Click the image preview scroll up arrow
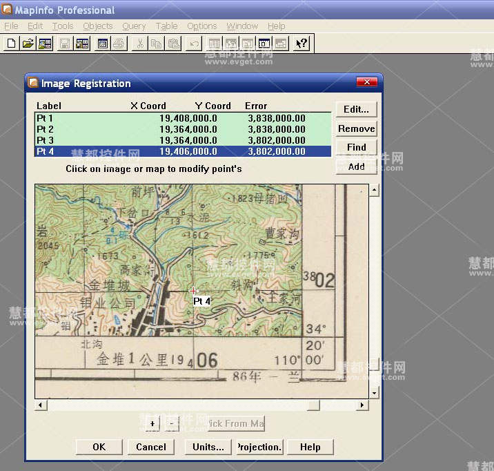Screen dimensions: 494x471 374,190
